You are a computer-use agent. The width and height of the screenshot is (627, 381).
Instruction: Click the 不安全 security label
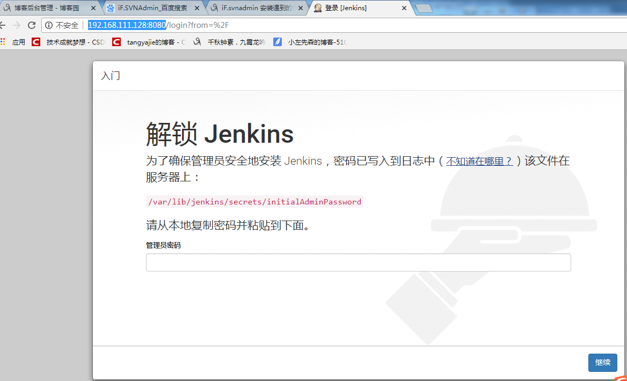[67, 25]
